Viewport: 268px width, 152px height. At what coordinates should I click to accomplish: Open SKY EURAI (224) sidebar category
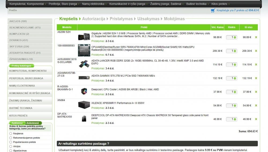pos(30,47)
